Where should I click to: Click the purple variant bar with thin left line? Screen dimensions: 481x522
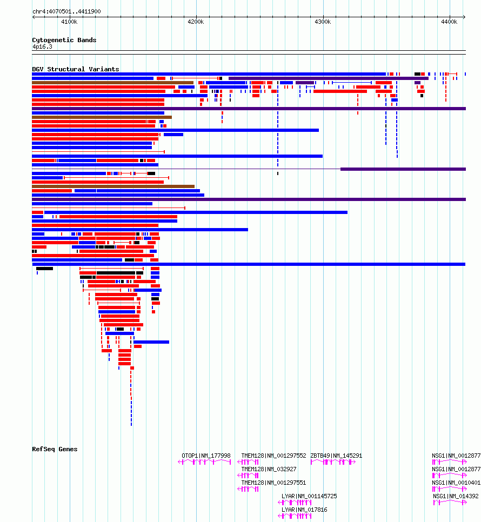click(x=249, y=169)
